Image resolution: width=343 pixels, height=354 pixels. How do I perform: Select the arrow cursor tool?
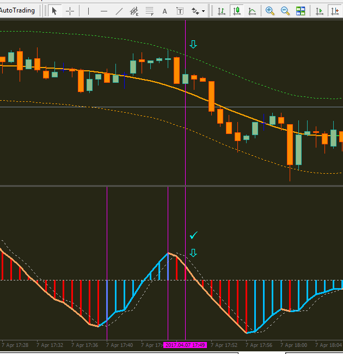coord(54,11)
